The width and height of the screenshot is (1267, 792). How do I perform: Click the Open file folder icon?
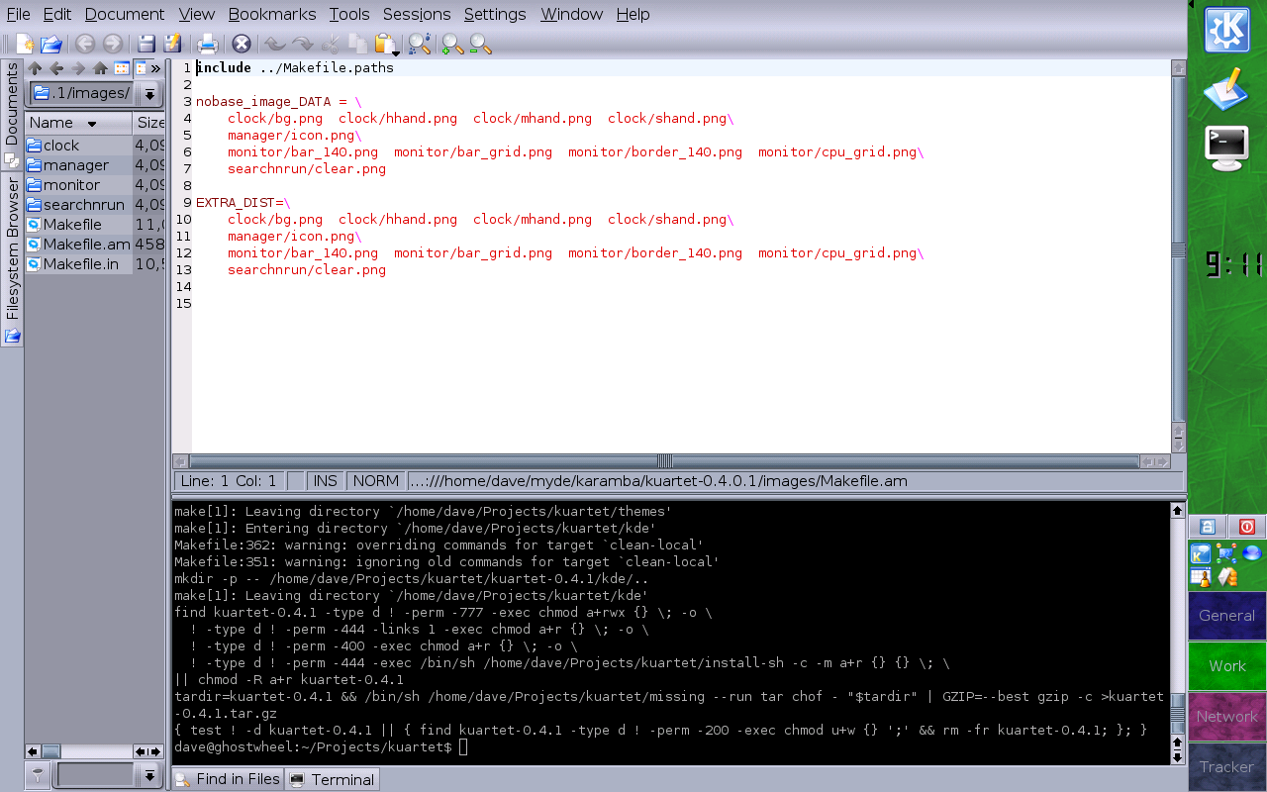click(x=51, y=44)
